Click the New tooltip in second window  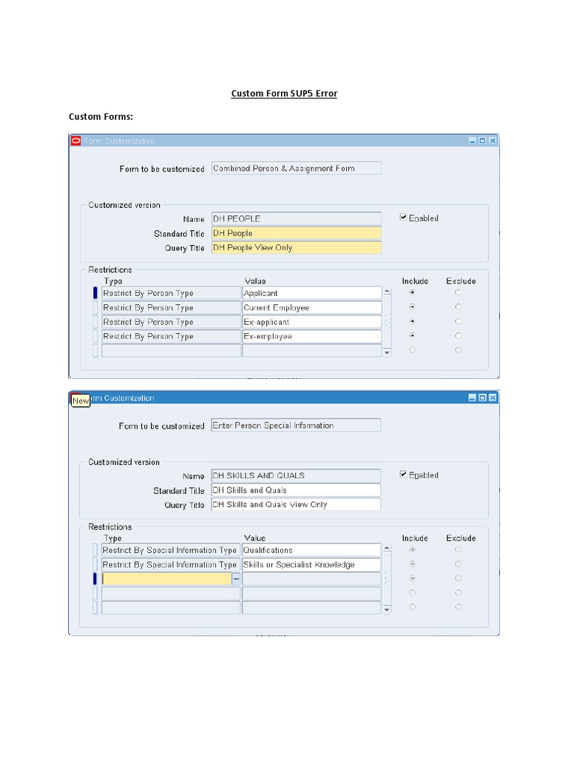point(81,400)
